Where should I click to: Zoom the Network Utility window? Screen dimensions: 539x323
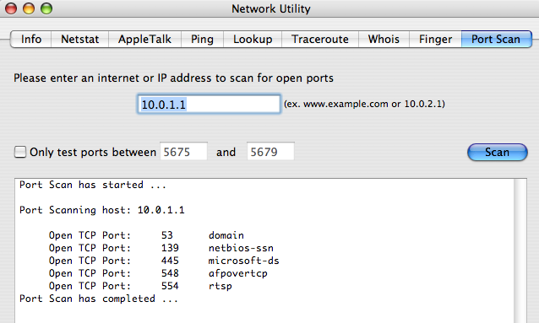tap(46, 8)
